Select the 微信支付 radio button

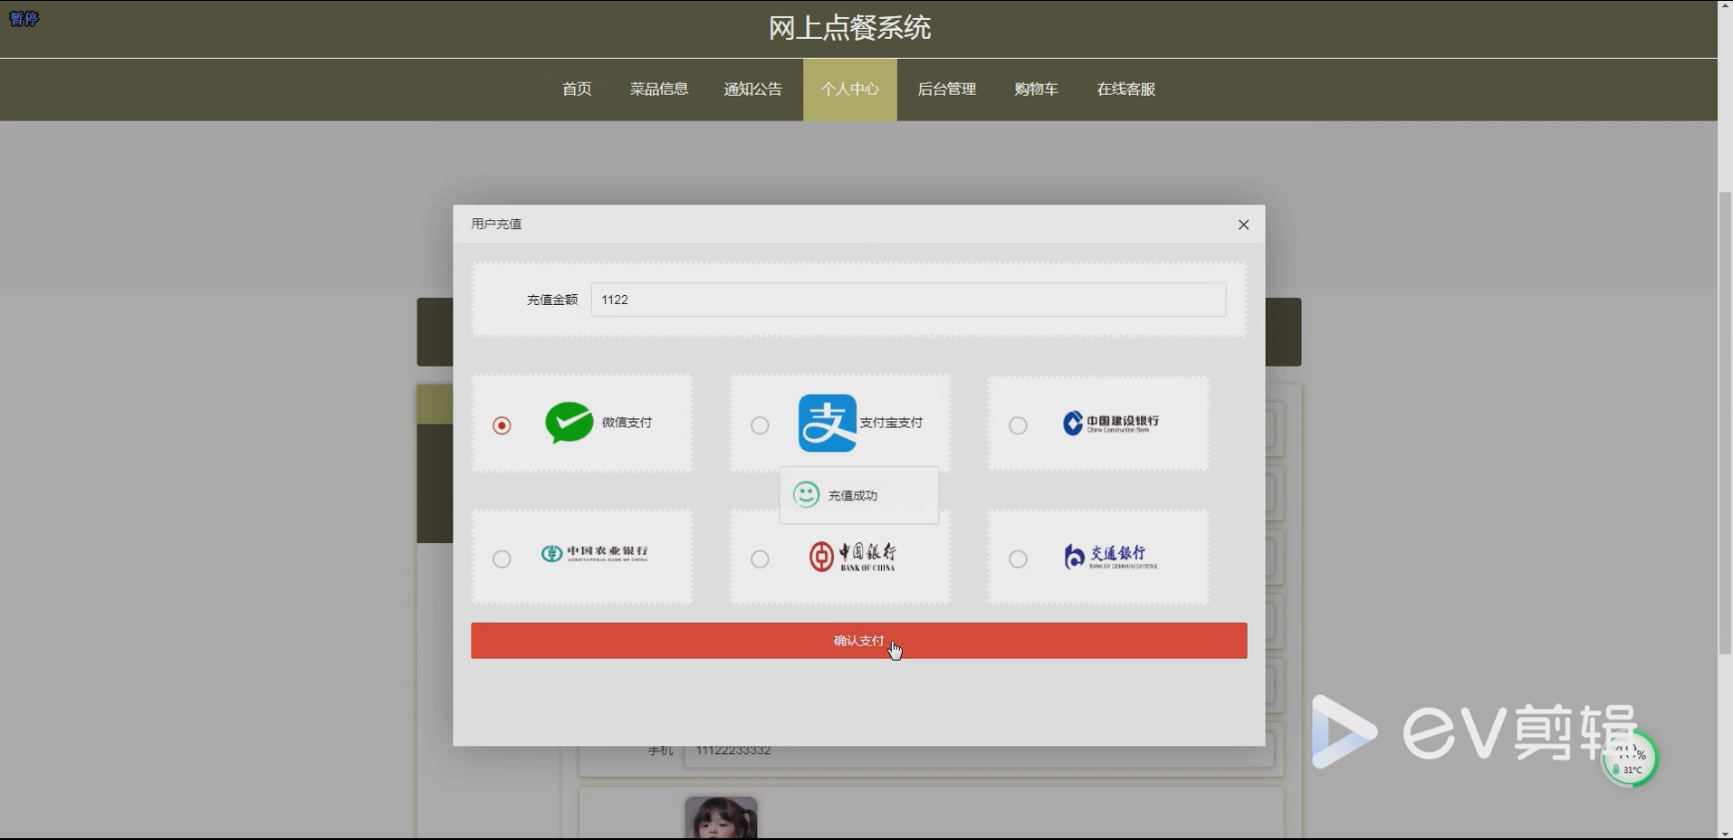pos(502,425)
